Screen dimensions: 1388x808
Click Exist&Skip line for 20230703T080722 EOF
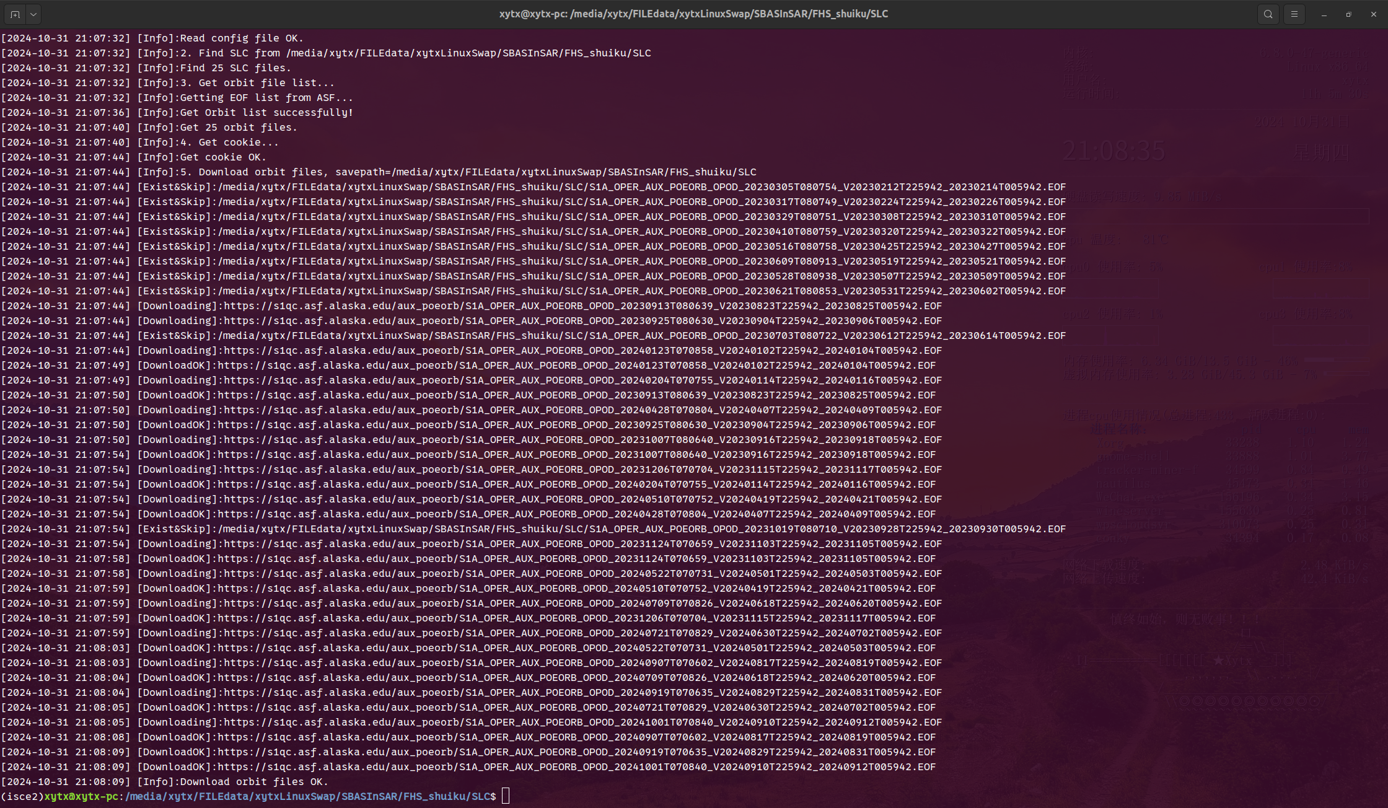coord(534,336)
